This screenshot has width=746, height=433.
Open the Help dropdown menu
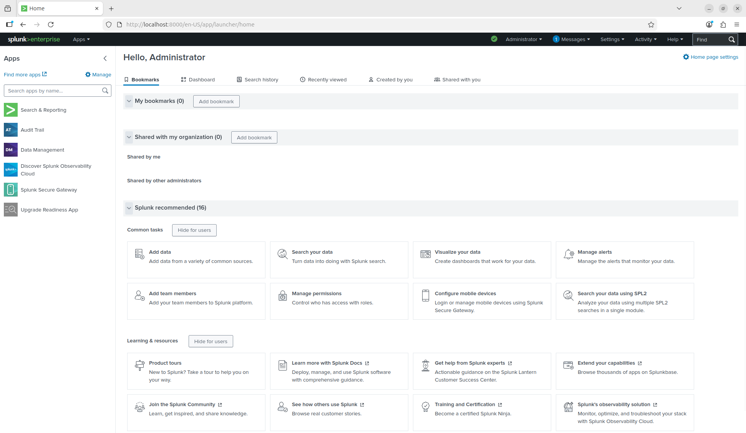tap(675, 39)
